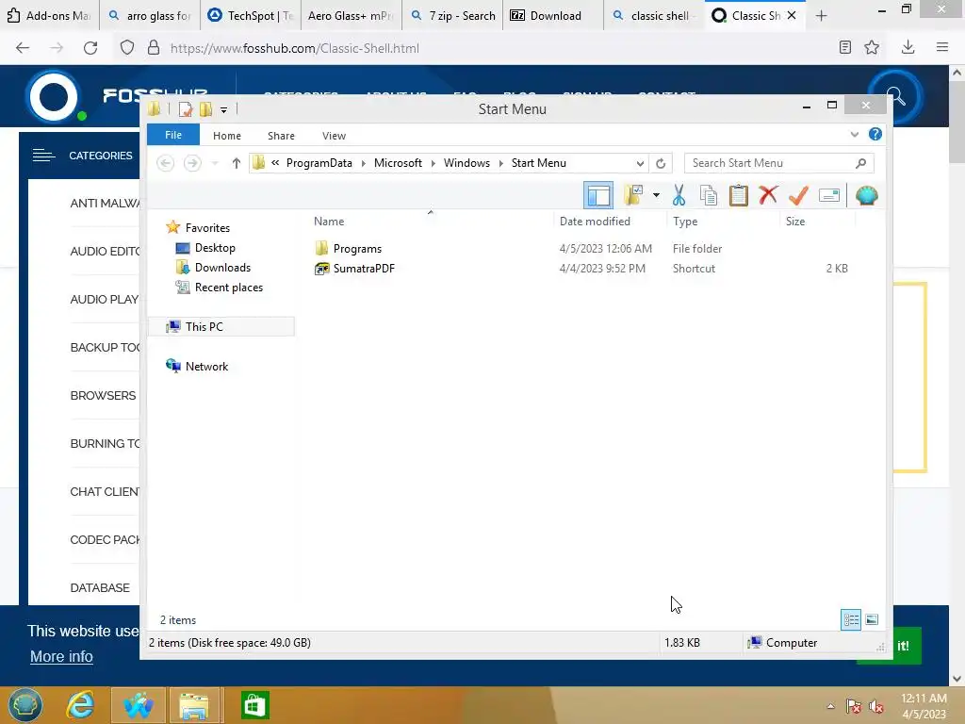This screenshot has width=965, height=724.
Task: Select Recent places in navigation pane
Action: click(229, 288)
